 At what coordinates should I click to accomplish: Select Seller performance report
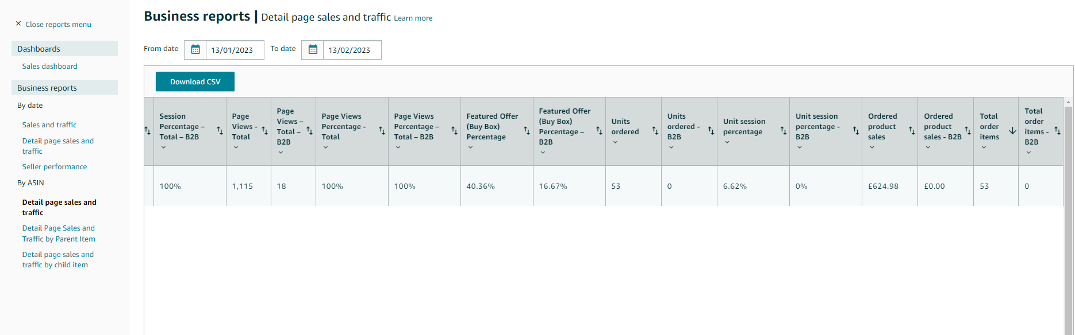(x=55, y=167)
